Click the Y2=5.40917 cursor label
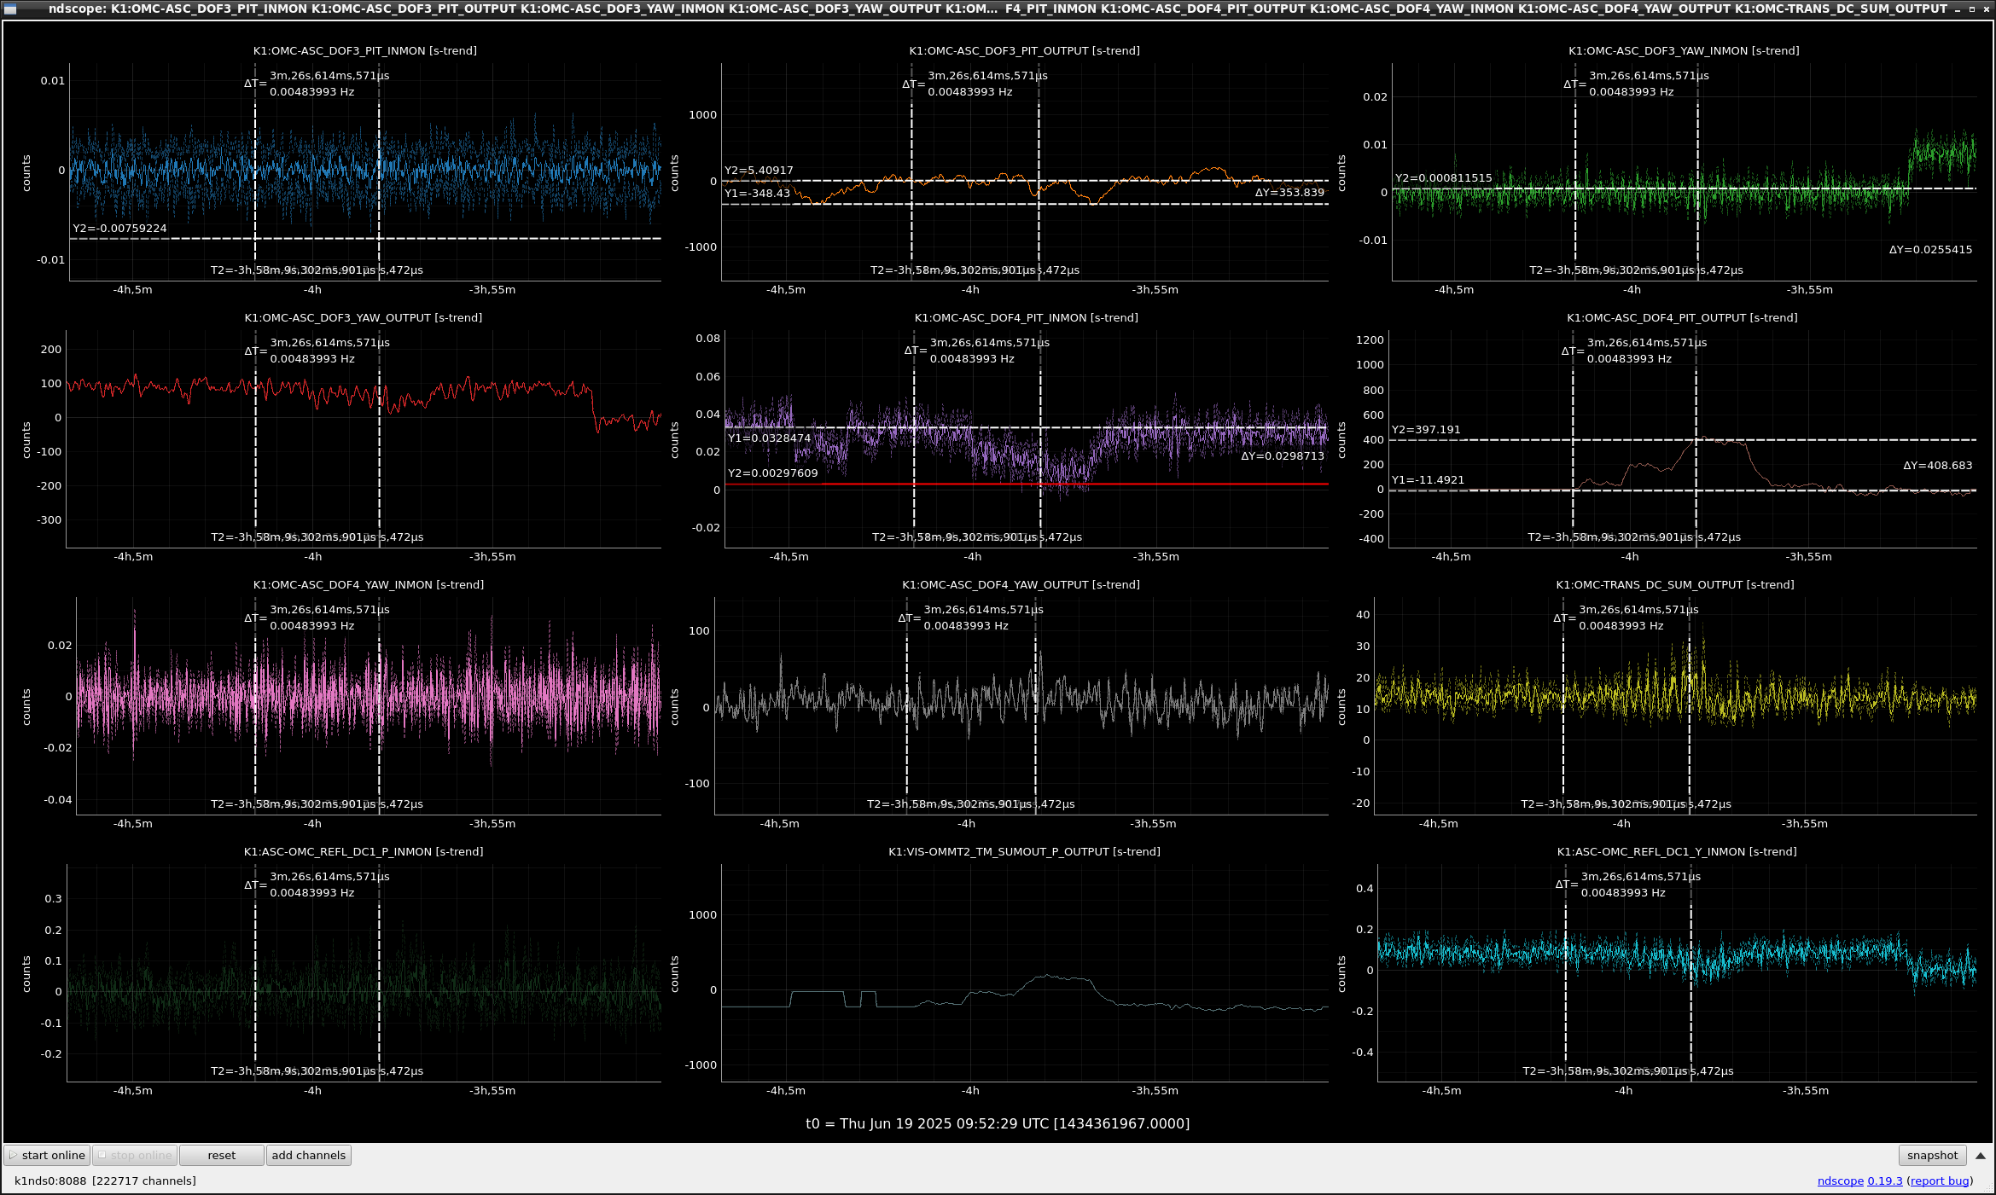Screen dimensions: 1996x1195 [x=759, y=170]
